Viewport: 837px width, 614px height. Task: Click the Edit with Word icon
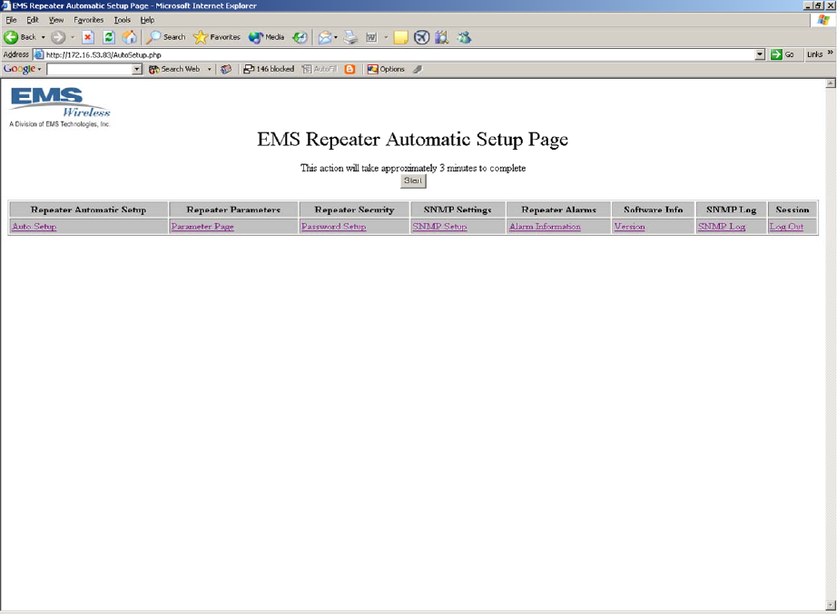click(371, 37)
